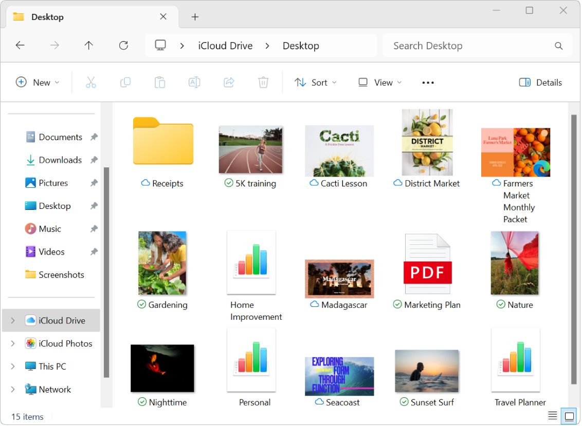
Task: Click the Share icon
Action: tap(229, 82)
